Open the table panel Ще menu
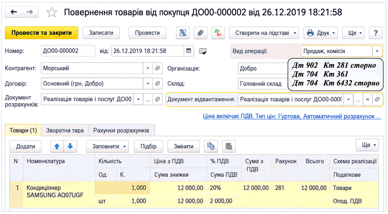The image size is (388, 214). click(367, 145)
